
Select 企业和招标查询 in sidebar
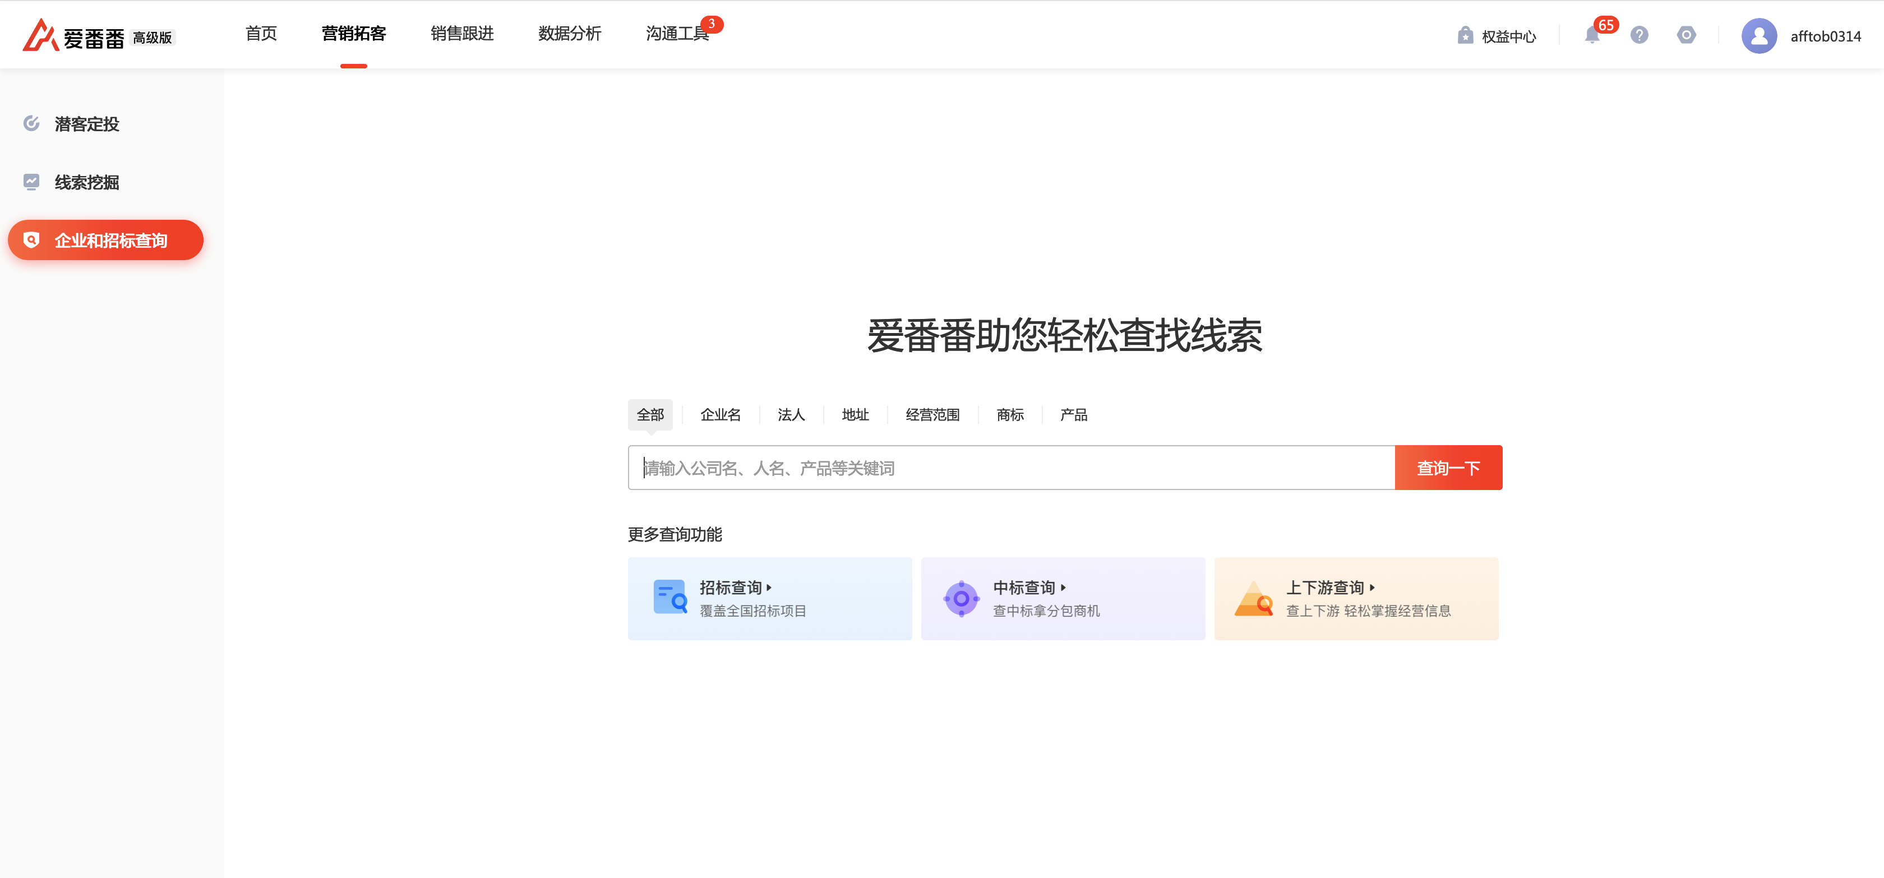pyautogui.click(x=105, y=240)
